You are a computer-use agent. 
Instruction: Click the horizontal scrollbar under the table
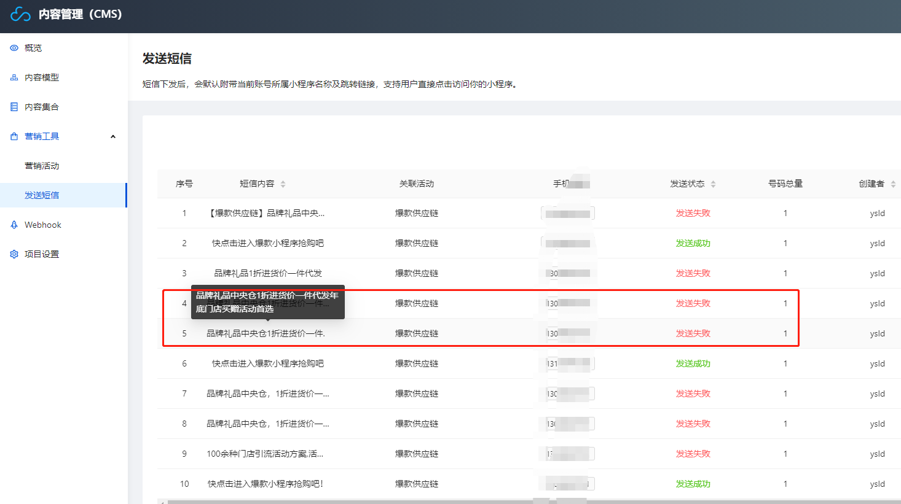tap(533, 502)
